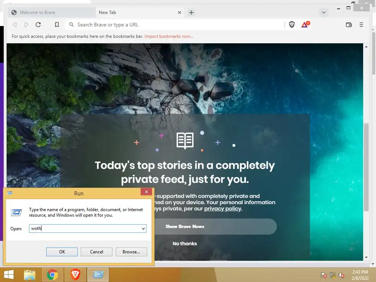The height and width of the screenshot is (282, 376).
Task: Expand the tab search chevron
Action: 323,12
